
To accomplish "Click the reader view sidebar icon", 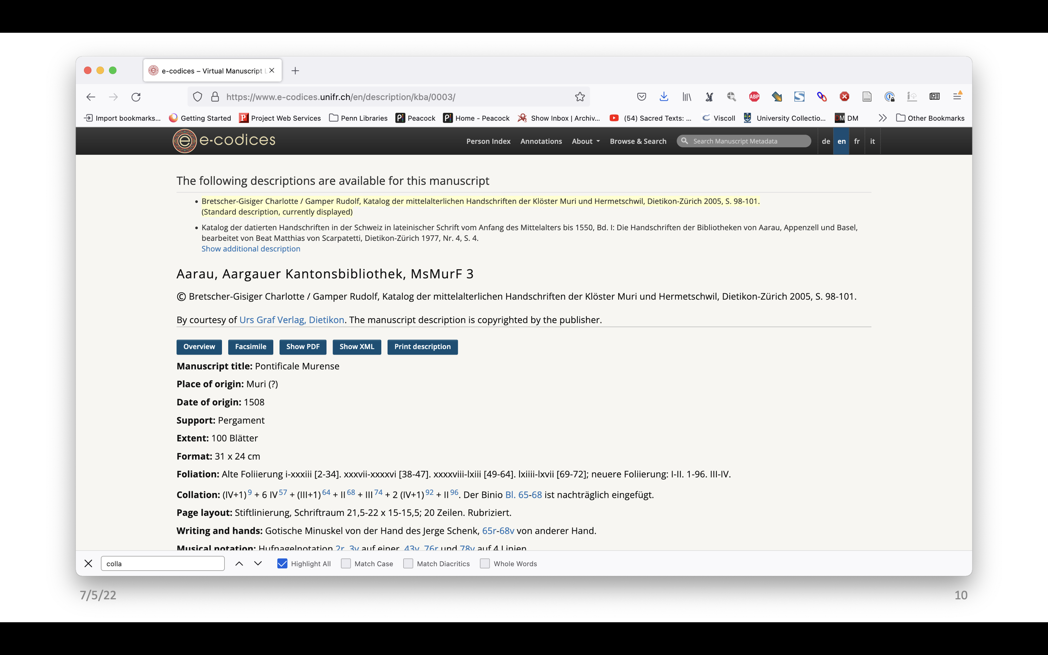I will click(934, 96).
